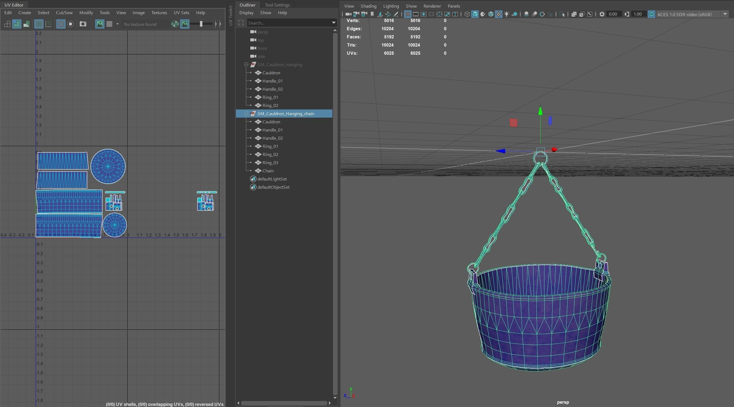Click the Bookmarks icon in viewport

click(372, 14)
